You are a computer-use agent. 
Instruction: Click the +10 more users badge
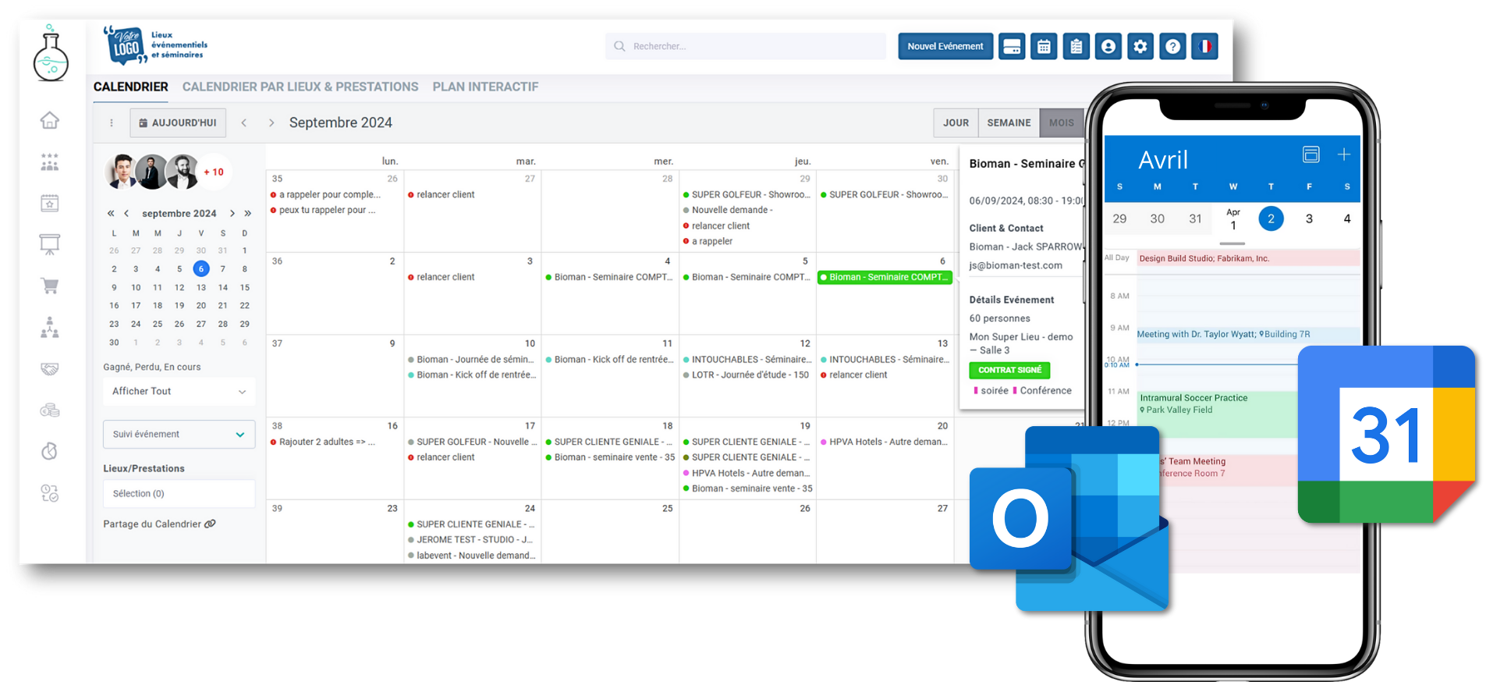click(x=214, y=172)
